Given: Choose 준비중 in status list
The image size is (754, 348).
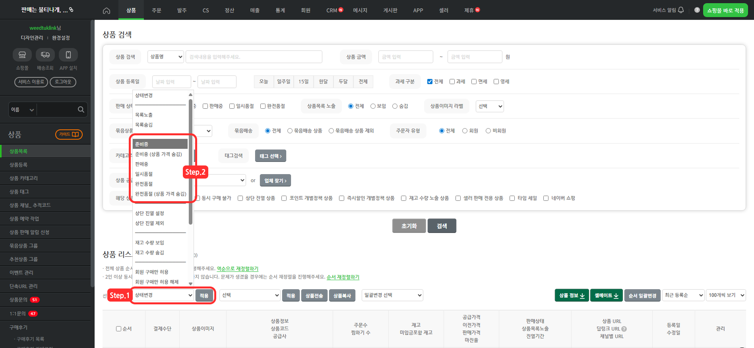Looking at the screenshot, I should 160,144.
